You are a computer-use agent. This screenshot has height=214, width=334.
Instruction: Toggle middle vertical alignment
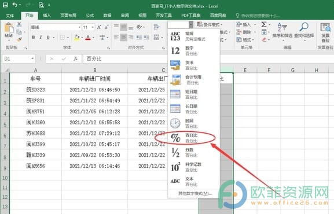click(123, 27)
